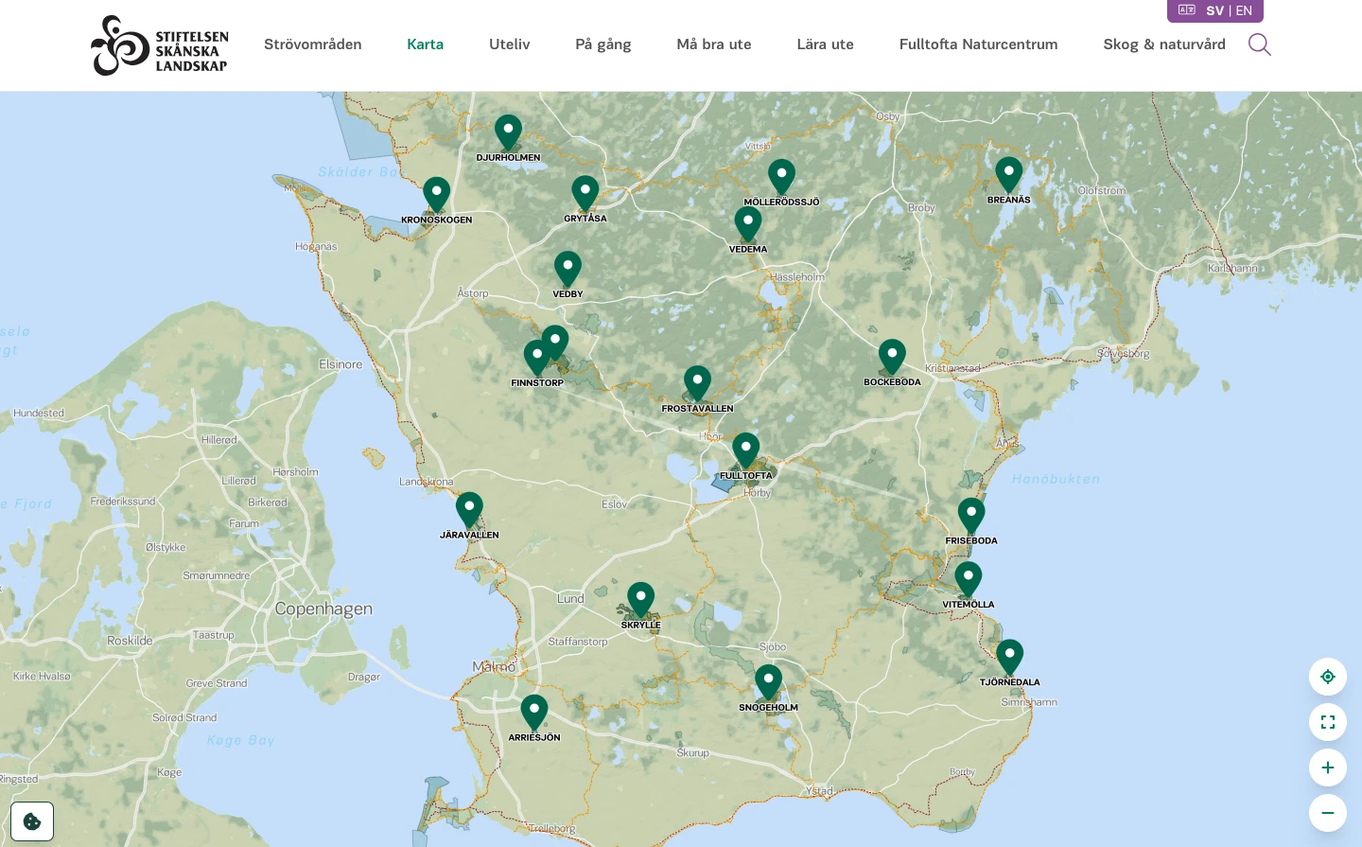Go to the Karta tab

[425, 44]
